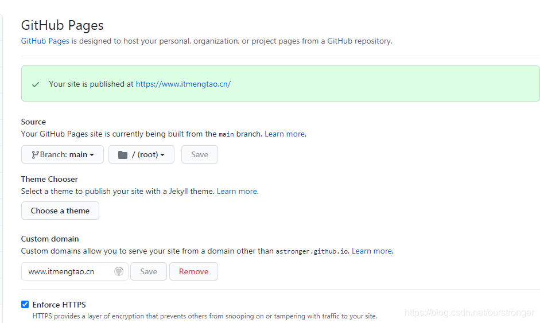Screen dimensions: 540x323
Task: Click the HTTPS encryption description line
Action: 205,316
